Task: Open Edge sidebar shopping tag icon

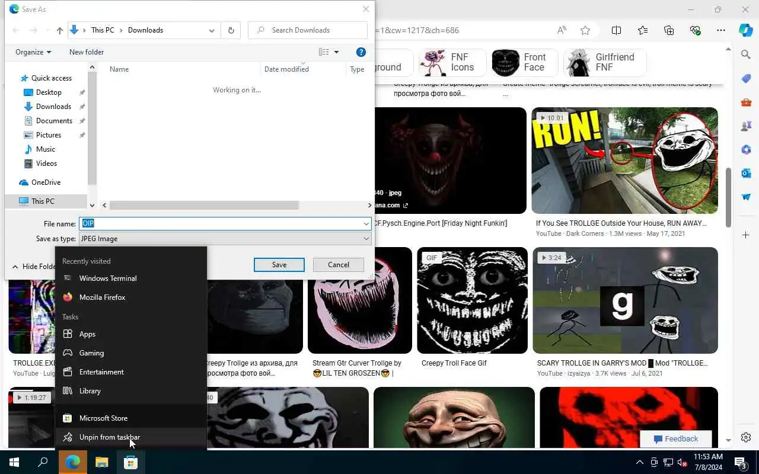Action: 746,79
